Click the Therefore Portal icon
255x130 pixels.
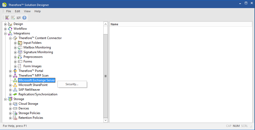tap(15, 71)
